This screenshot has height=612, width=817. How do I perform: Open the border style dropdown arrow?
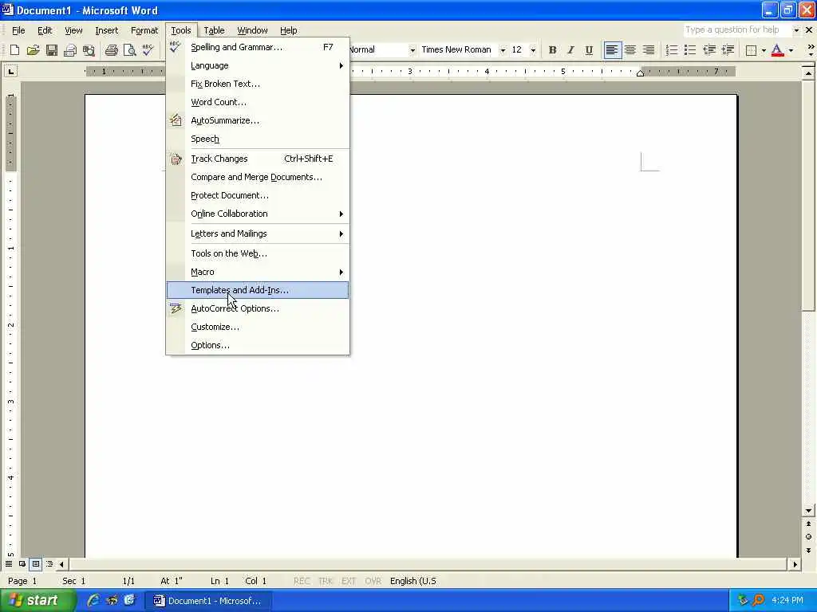pyautogui.click(x=764, y=50)
